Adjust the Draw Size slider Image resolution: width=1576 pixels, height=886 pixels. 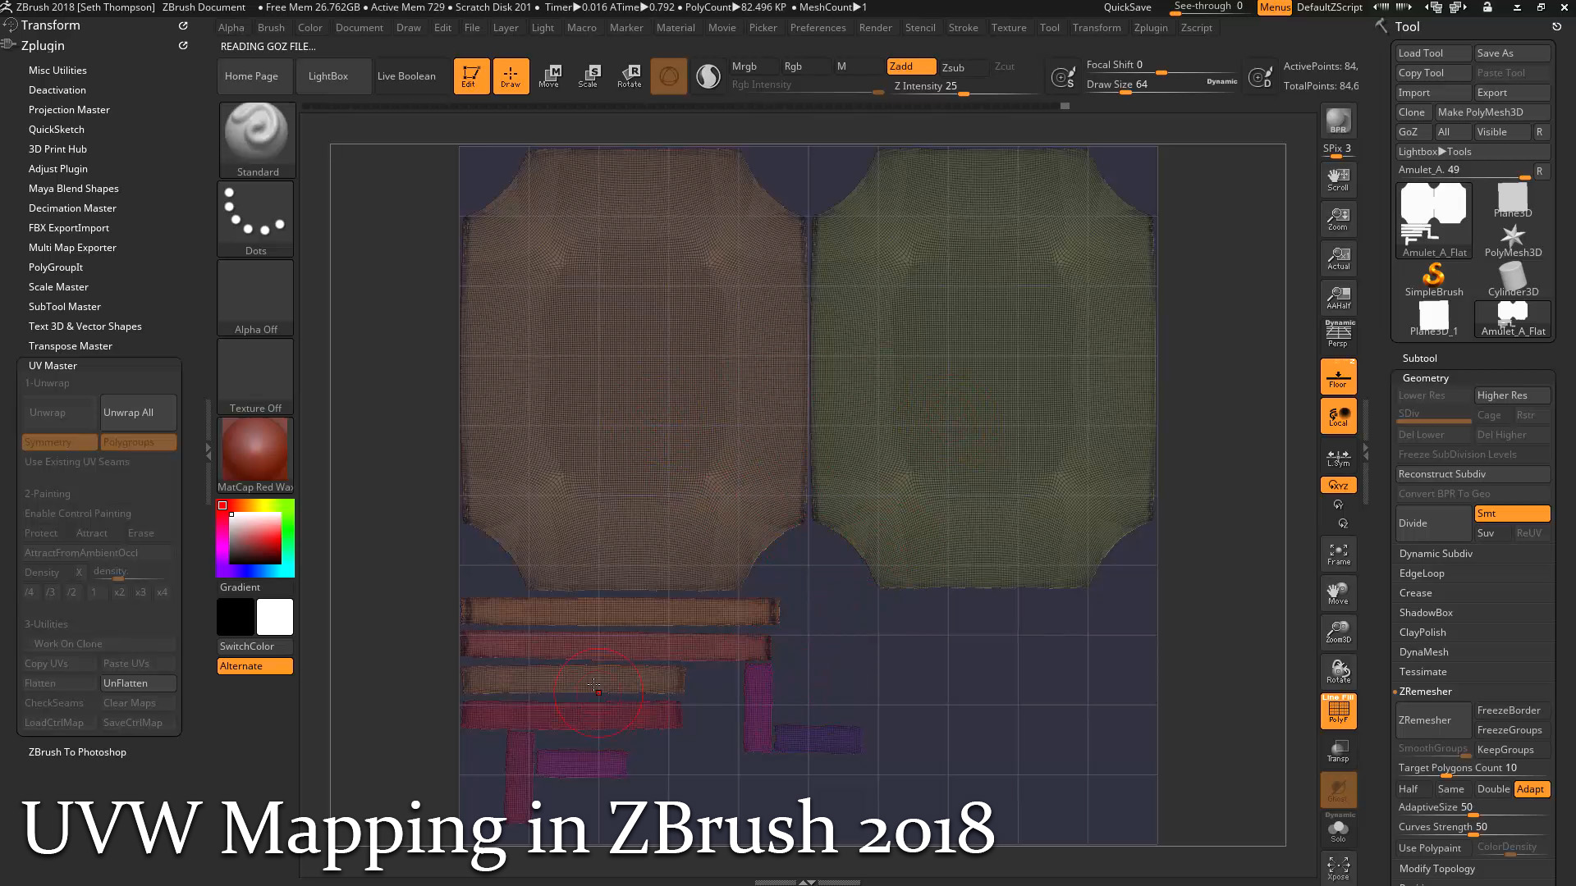(1160, 84)
